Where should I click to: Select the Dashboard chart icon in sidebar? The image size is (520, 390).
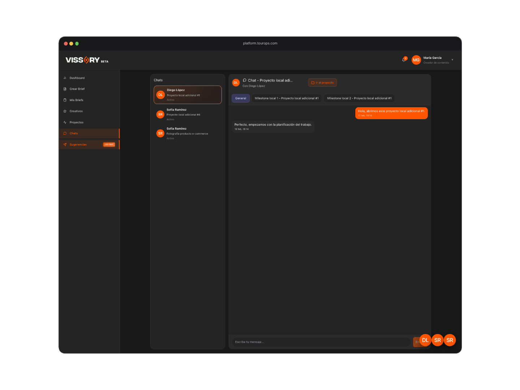[65, 78]
